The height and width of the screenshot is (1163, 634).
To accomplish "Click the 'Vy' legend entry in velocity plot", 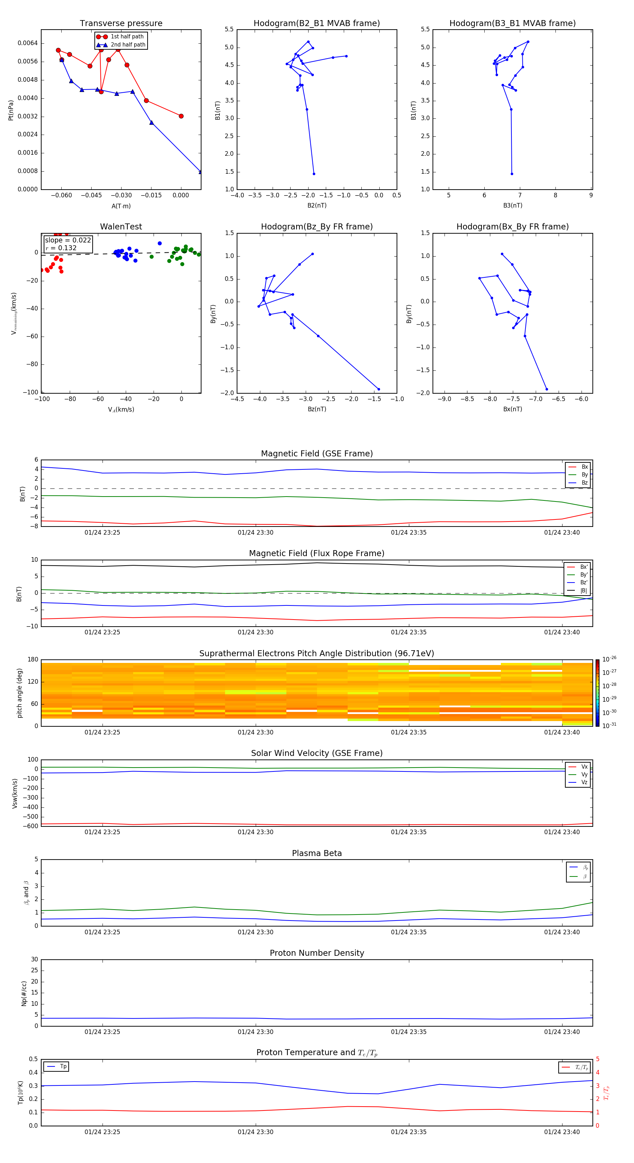I will pos(578,774).
